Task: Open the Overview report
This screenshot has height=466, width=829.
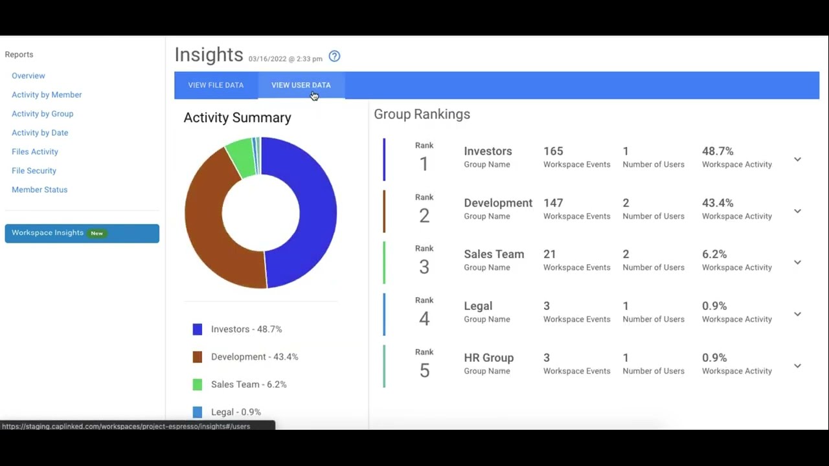Action: 28,76
